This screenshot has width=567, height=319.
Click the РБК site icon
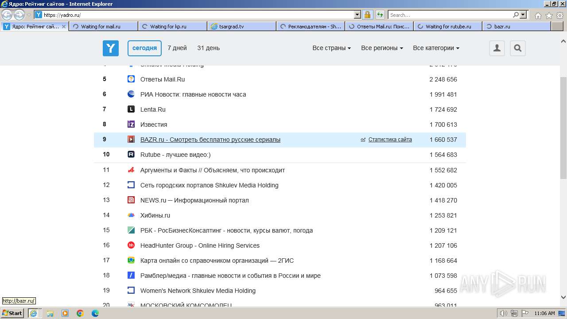point(131,230)
